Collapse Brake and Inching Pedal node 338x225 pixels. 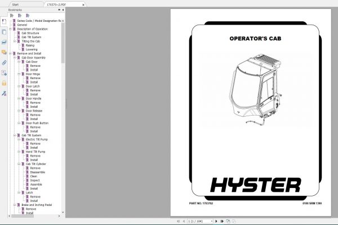click(x=15, y=205)
